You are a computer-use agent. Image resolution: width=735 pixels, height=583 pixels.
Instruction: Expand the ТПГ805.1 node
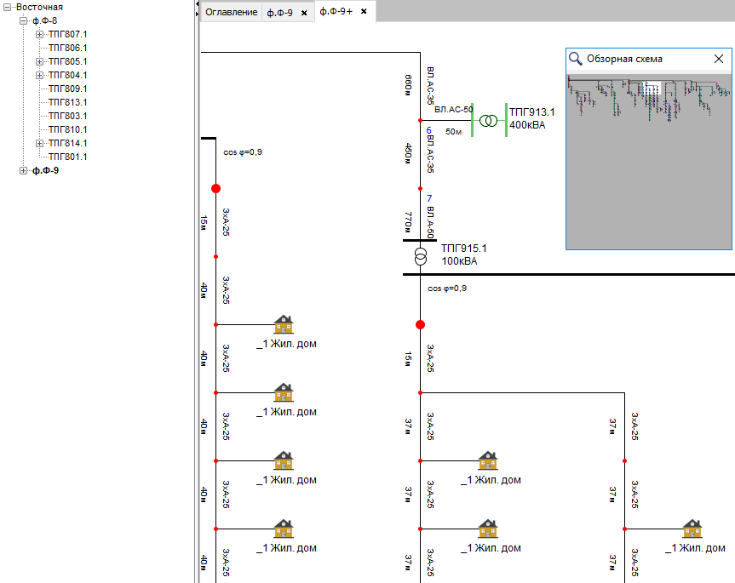(39, 61)
